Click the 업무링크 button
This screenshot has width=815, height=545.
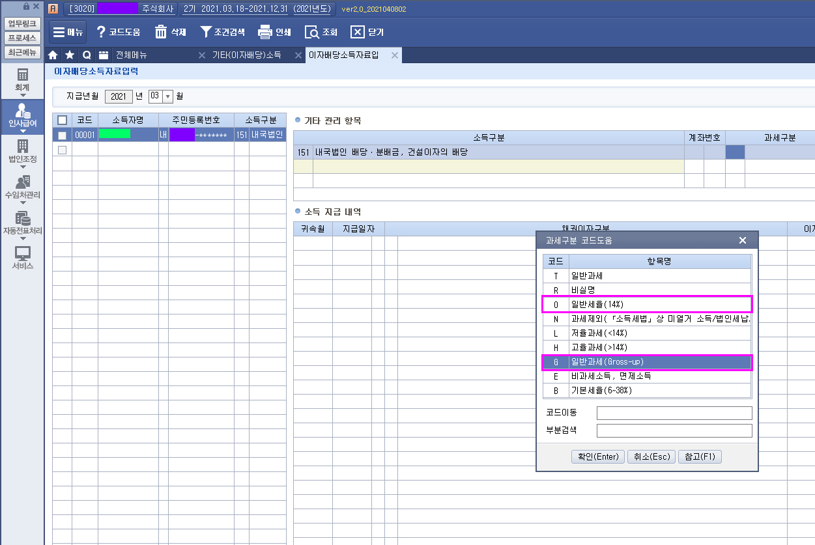[23, 23]
